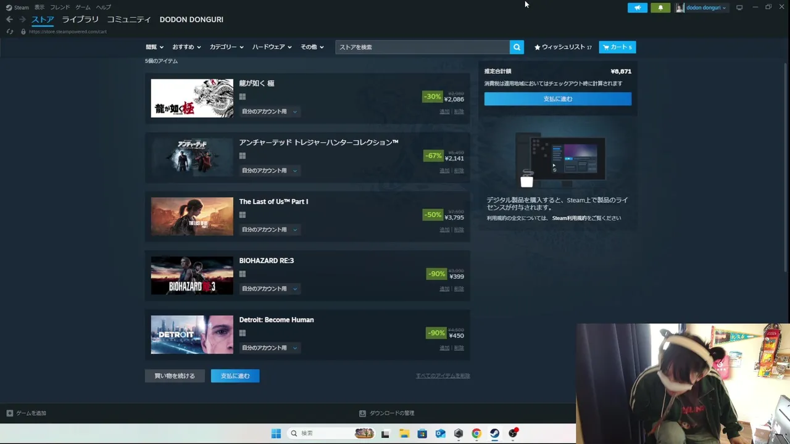Open 自分のアカウント用 dropdown for 龍が如く 極
790x444 pixels.
point(269,112)
